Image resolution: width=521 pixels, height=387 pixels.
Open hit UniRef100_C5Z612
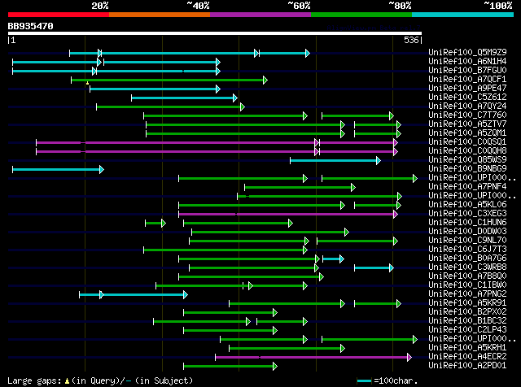pos(467,98)
